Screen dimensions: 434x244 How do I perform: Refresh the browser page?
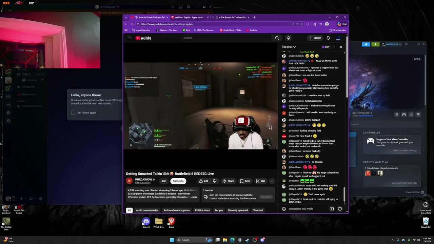point(132,24)
